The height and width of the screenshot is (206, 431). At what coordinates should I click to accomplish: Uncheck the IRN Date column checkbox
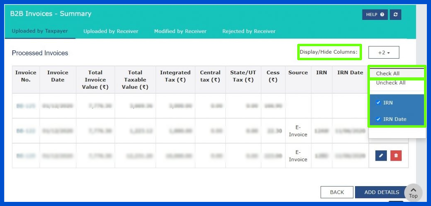coord(378,119)
